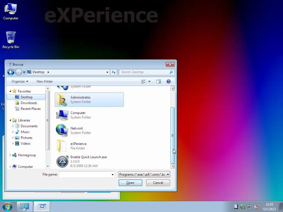Click the taskbar clock showing 21:05
This screenshot has width=283, height=212.
pos(269,207)
